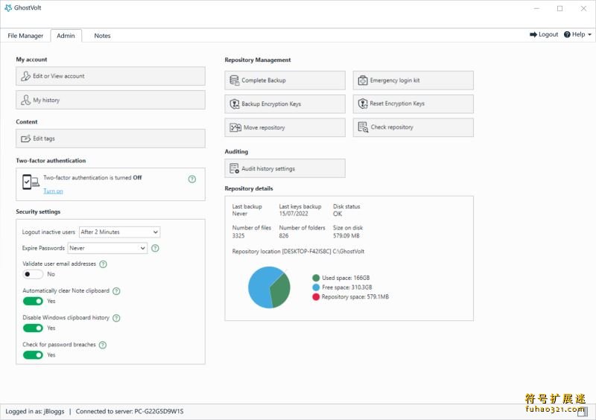Click the Number of folders value 826

284,235
